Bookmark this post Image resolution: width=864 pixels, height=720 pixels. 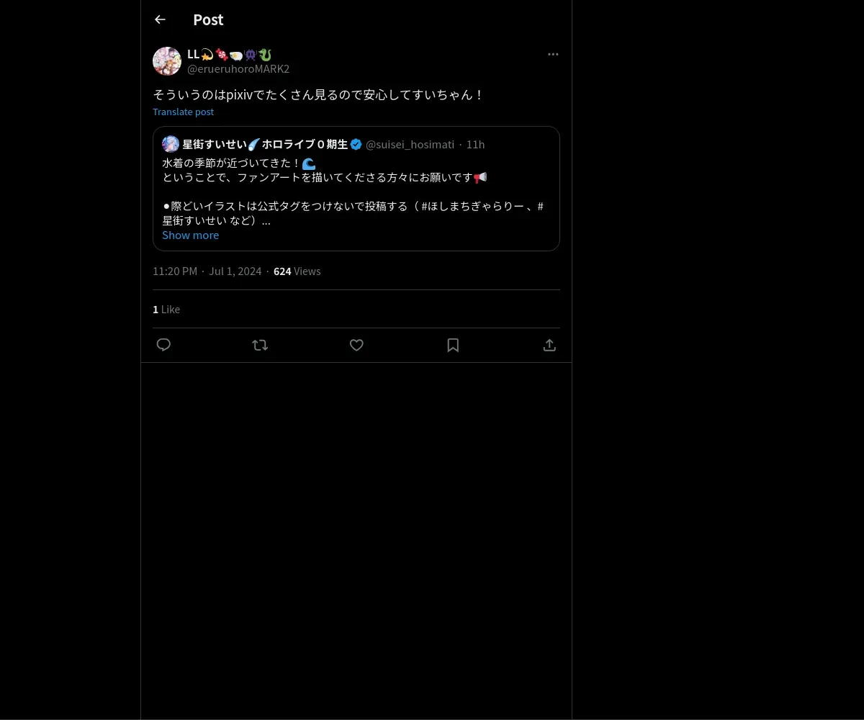[453, 345]
